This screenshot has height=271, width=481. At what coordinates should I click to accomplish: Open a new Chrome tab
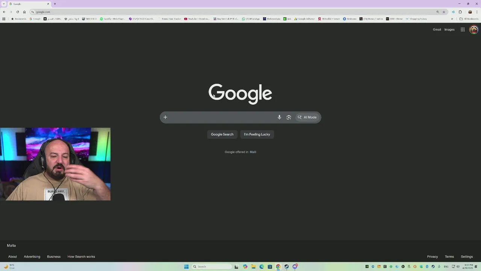click(55, 4)
